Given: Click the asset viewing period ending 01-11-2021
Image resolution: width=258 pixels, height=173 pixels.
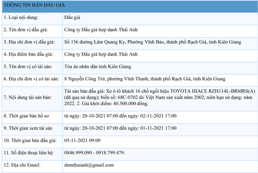Looking at the screenshot, I should click(x=121, y=128).
